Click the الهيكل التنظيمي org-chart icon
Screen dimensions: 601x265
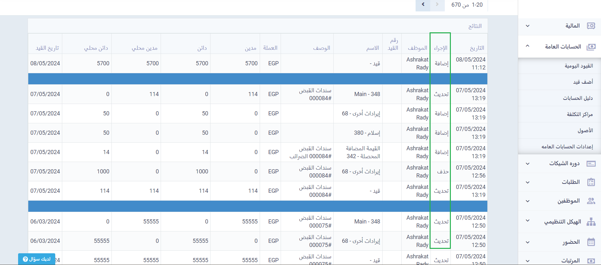[591, 222]
